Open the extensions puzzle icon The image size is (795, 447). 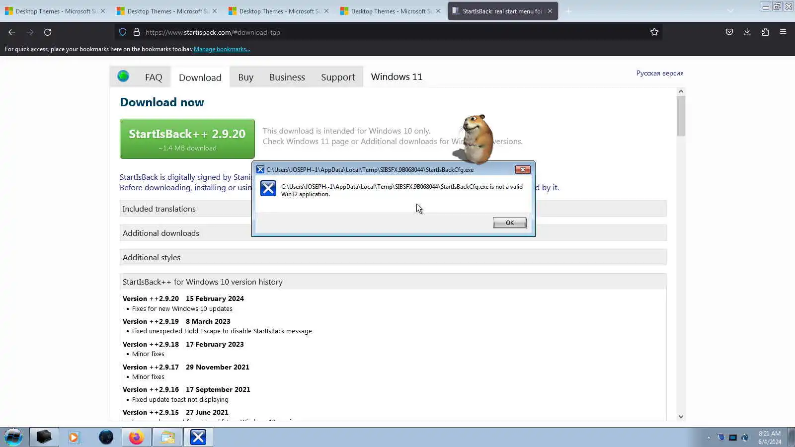pyautogui.click(x=765, y=32)
